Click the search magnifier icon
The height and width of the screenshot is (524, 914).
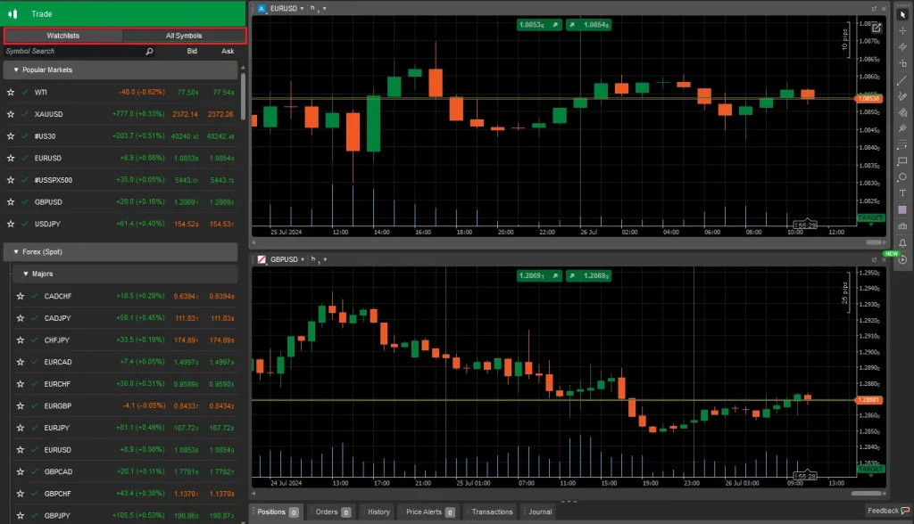pyautogui.click(x=149, y=51)
